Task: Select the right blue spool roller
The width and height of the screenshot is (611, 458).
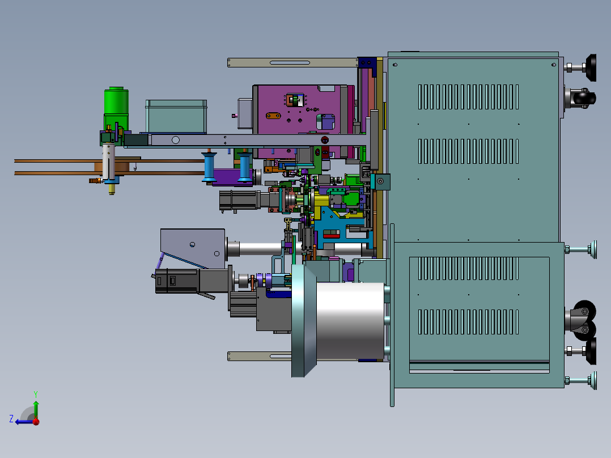Action: (x=245, y=167)
